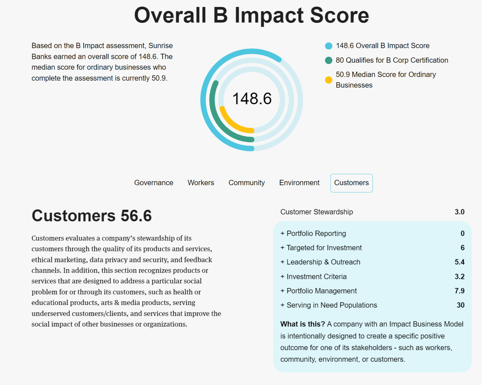Open the Governance tab
Screen dimensions: 482x385
coord(154,183)
